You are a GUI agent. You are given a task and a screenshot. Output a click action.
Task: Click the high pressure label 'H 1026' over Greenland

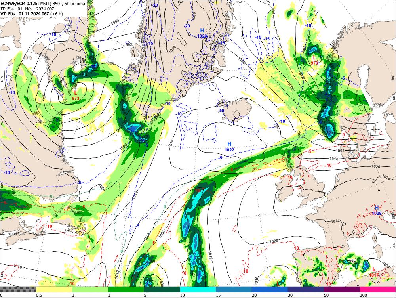[x=202, y=33]
